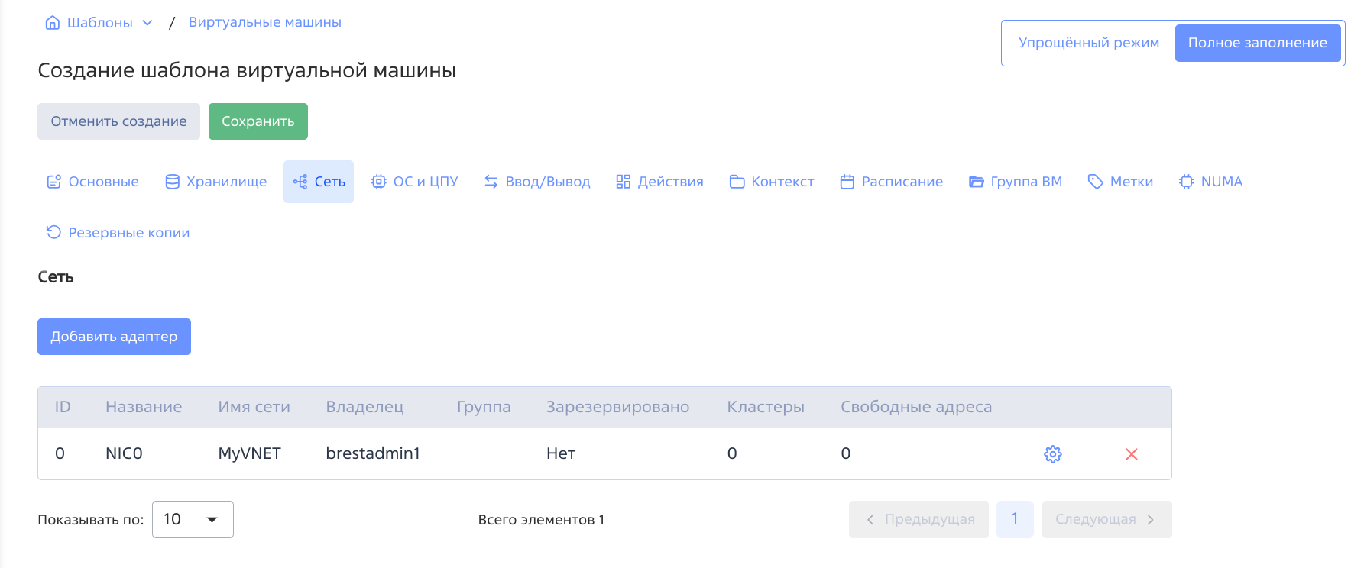Expand the Шаблоны breadcrumb dropdown chevron
Viewport: 1351px width, 568px height.
pyautogui.click(x=147, y=23)
